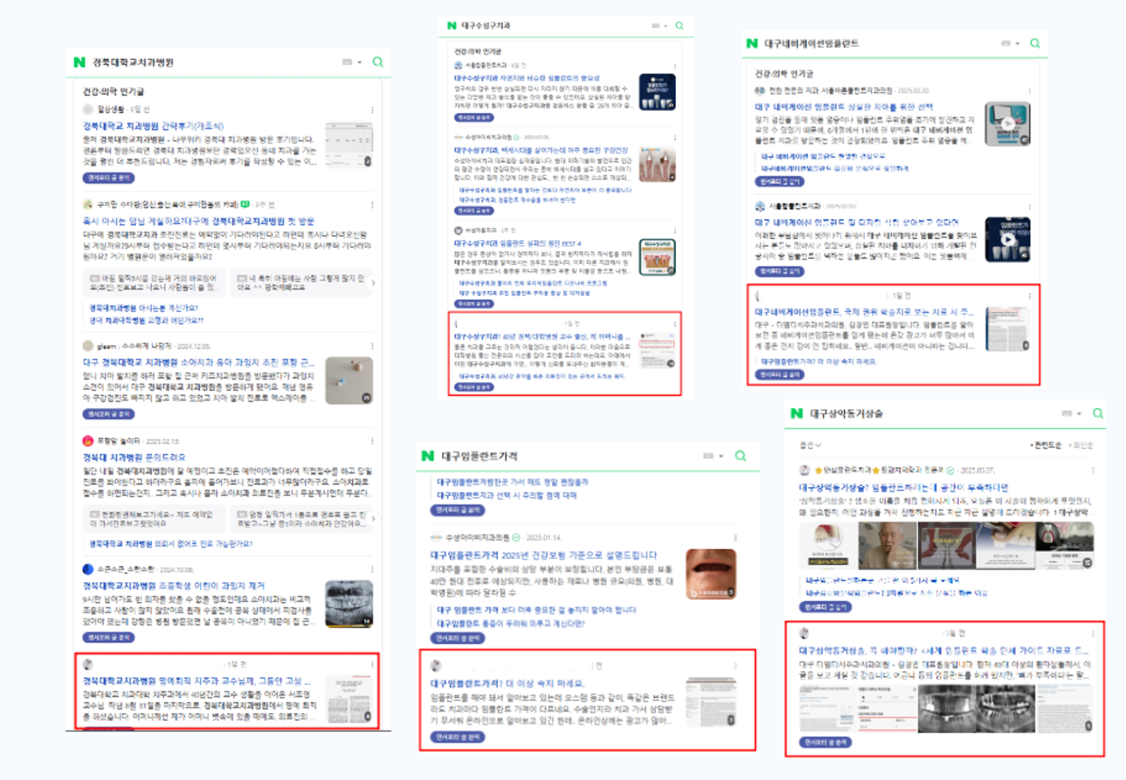Open 대구임플란트가격 2025년 건강보험 기준으로 설명드립니다
1126x780 pixels.
(x=543, y=556)
